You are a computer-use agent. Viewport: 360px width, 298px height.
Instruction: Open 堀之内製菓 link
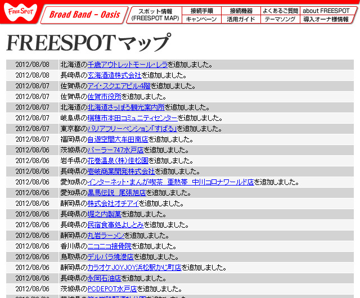pos(105,214)
